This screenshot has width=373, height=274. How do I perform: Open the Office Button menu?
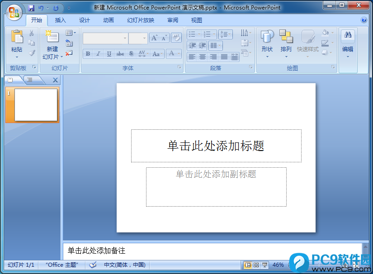pos(14,12)
